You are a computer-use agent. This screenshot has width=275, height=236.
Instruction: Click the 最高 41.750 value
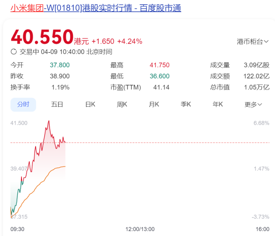pyautogui.click(x=159, y=65)
